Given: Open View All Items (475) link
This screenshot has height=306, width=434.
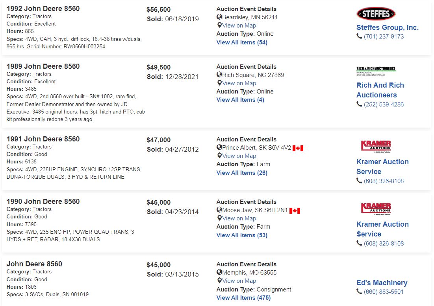Looking at the screenshot, I should point(243,298).
